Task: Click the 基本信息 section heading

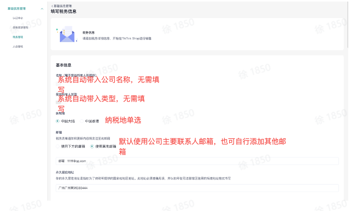Action: pyautogui.click(x=64, y=65)
